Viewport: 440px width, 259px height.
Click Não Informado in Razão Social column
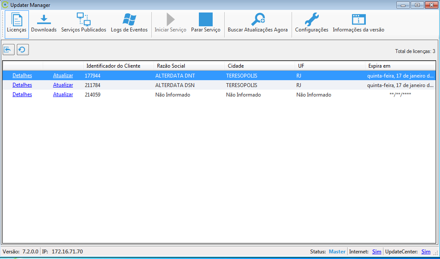point(173,95)
